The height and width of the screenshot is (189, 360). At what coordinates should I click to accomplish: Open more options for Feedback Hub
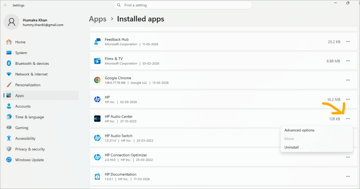[x=348, y=42]
